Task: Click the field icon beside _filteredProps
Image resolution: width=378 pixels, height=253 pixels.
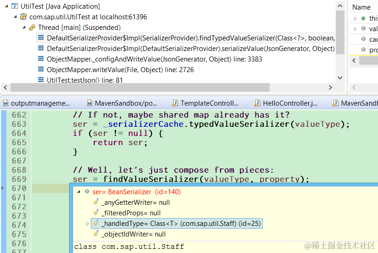Action: (96, 212)
